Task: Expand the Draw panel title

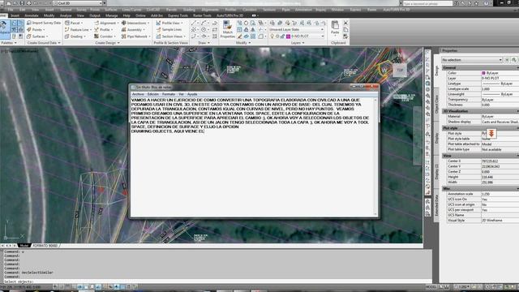Action: tap(204, 43)
